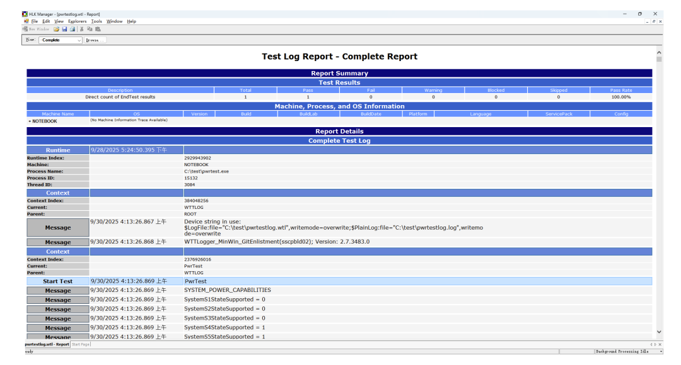
Task: Click the Start Test row label
Action: pos(58,281)
